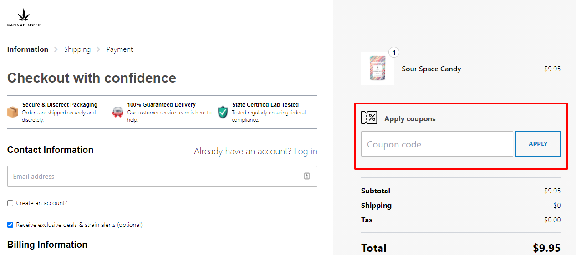576x255 pixels.
Task: Click the Checkout with confidence heading
Action: (x=92, y=78)
